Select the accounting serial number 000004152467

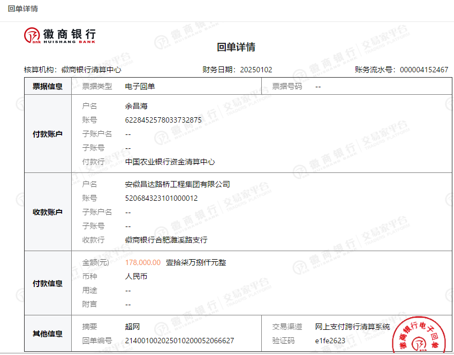pyautogui.click(x=424, y=70)
